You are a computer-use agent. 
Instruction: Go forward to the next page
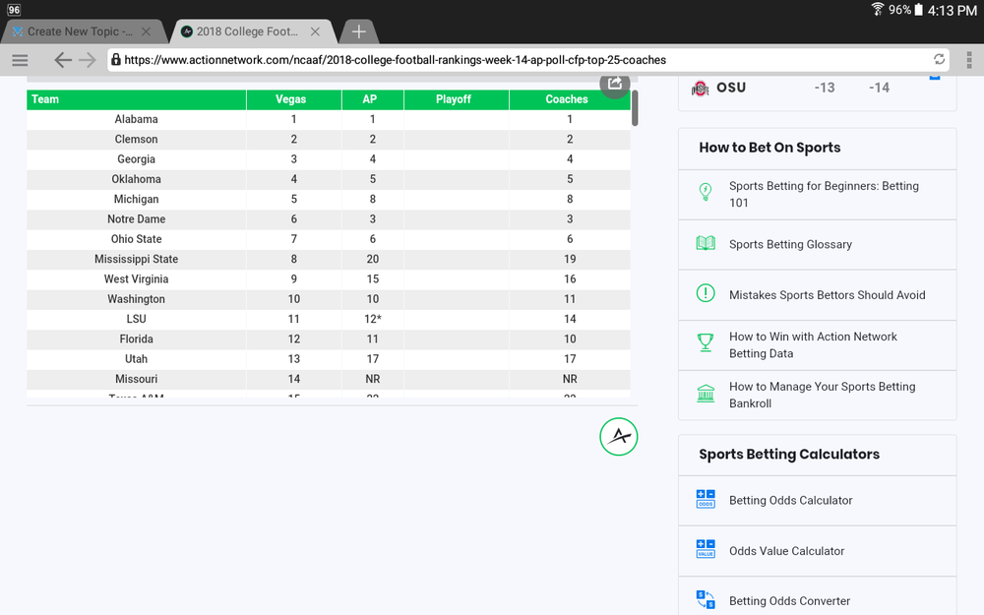[x=88, y=60]
